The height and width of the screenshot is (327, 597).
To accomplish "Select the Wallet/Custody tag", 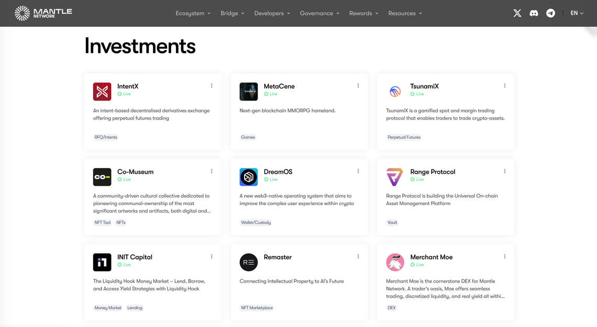I will [x=256, y=222].
